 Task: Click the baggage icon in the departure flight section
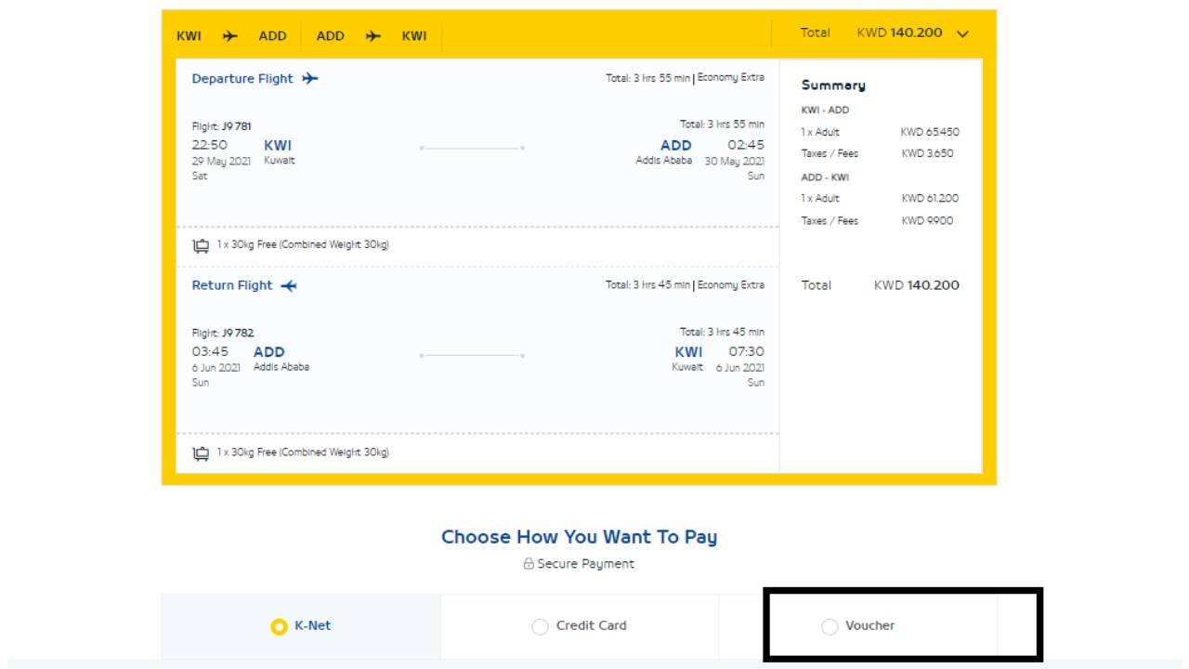(x=201, y=246)
